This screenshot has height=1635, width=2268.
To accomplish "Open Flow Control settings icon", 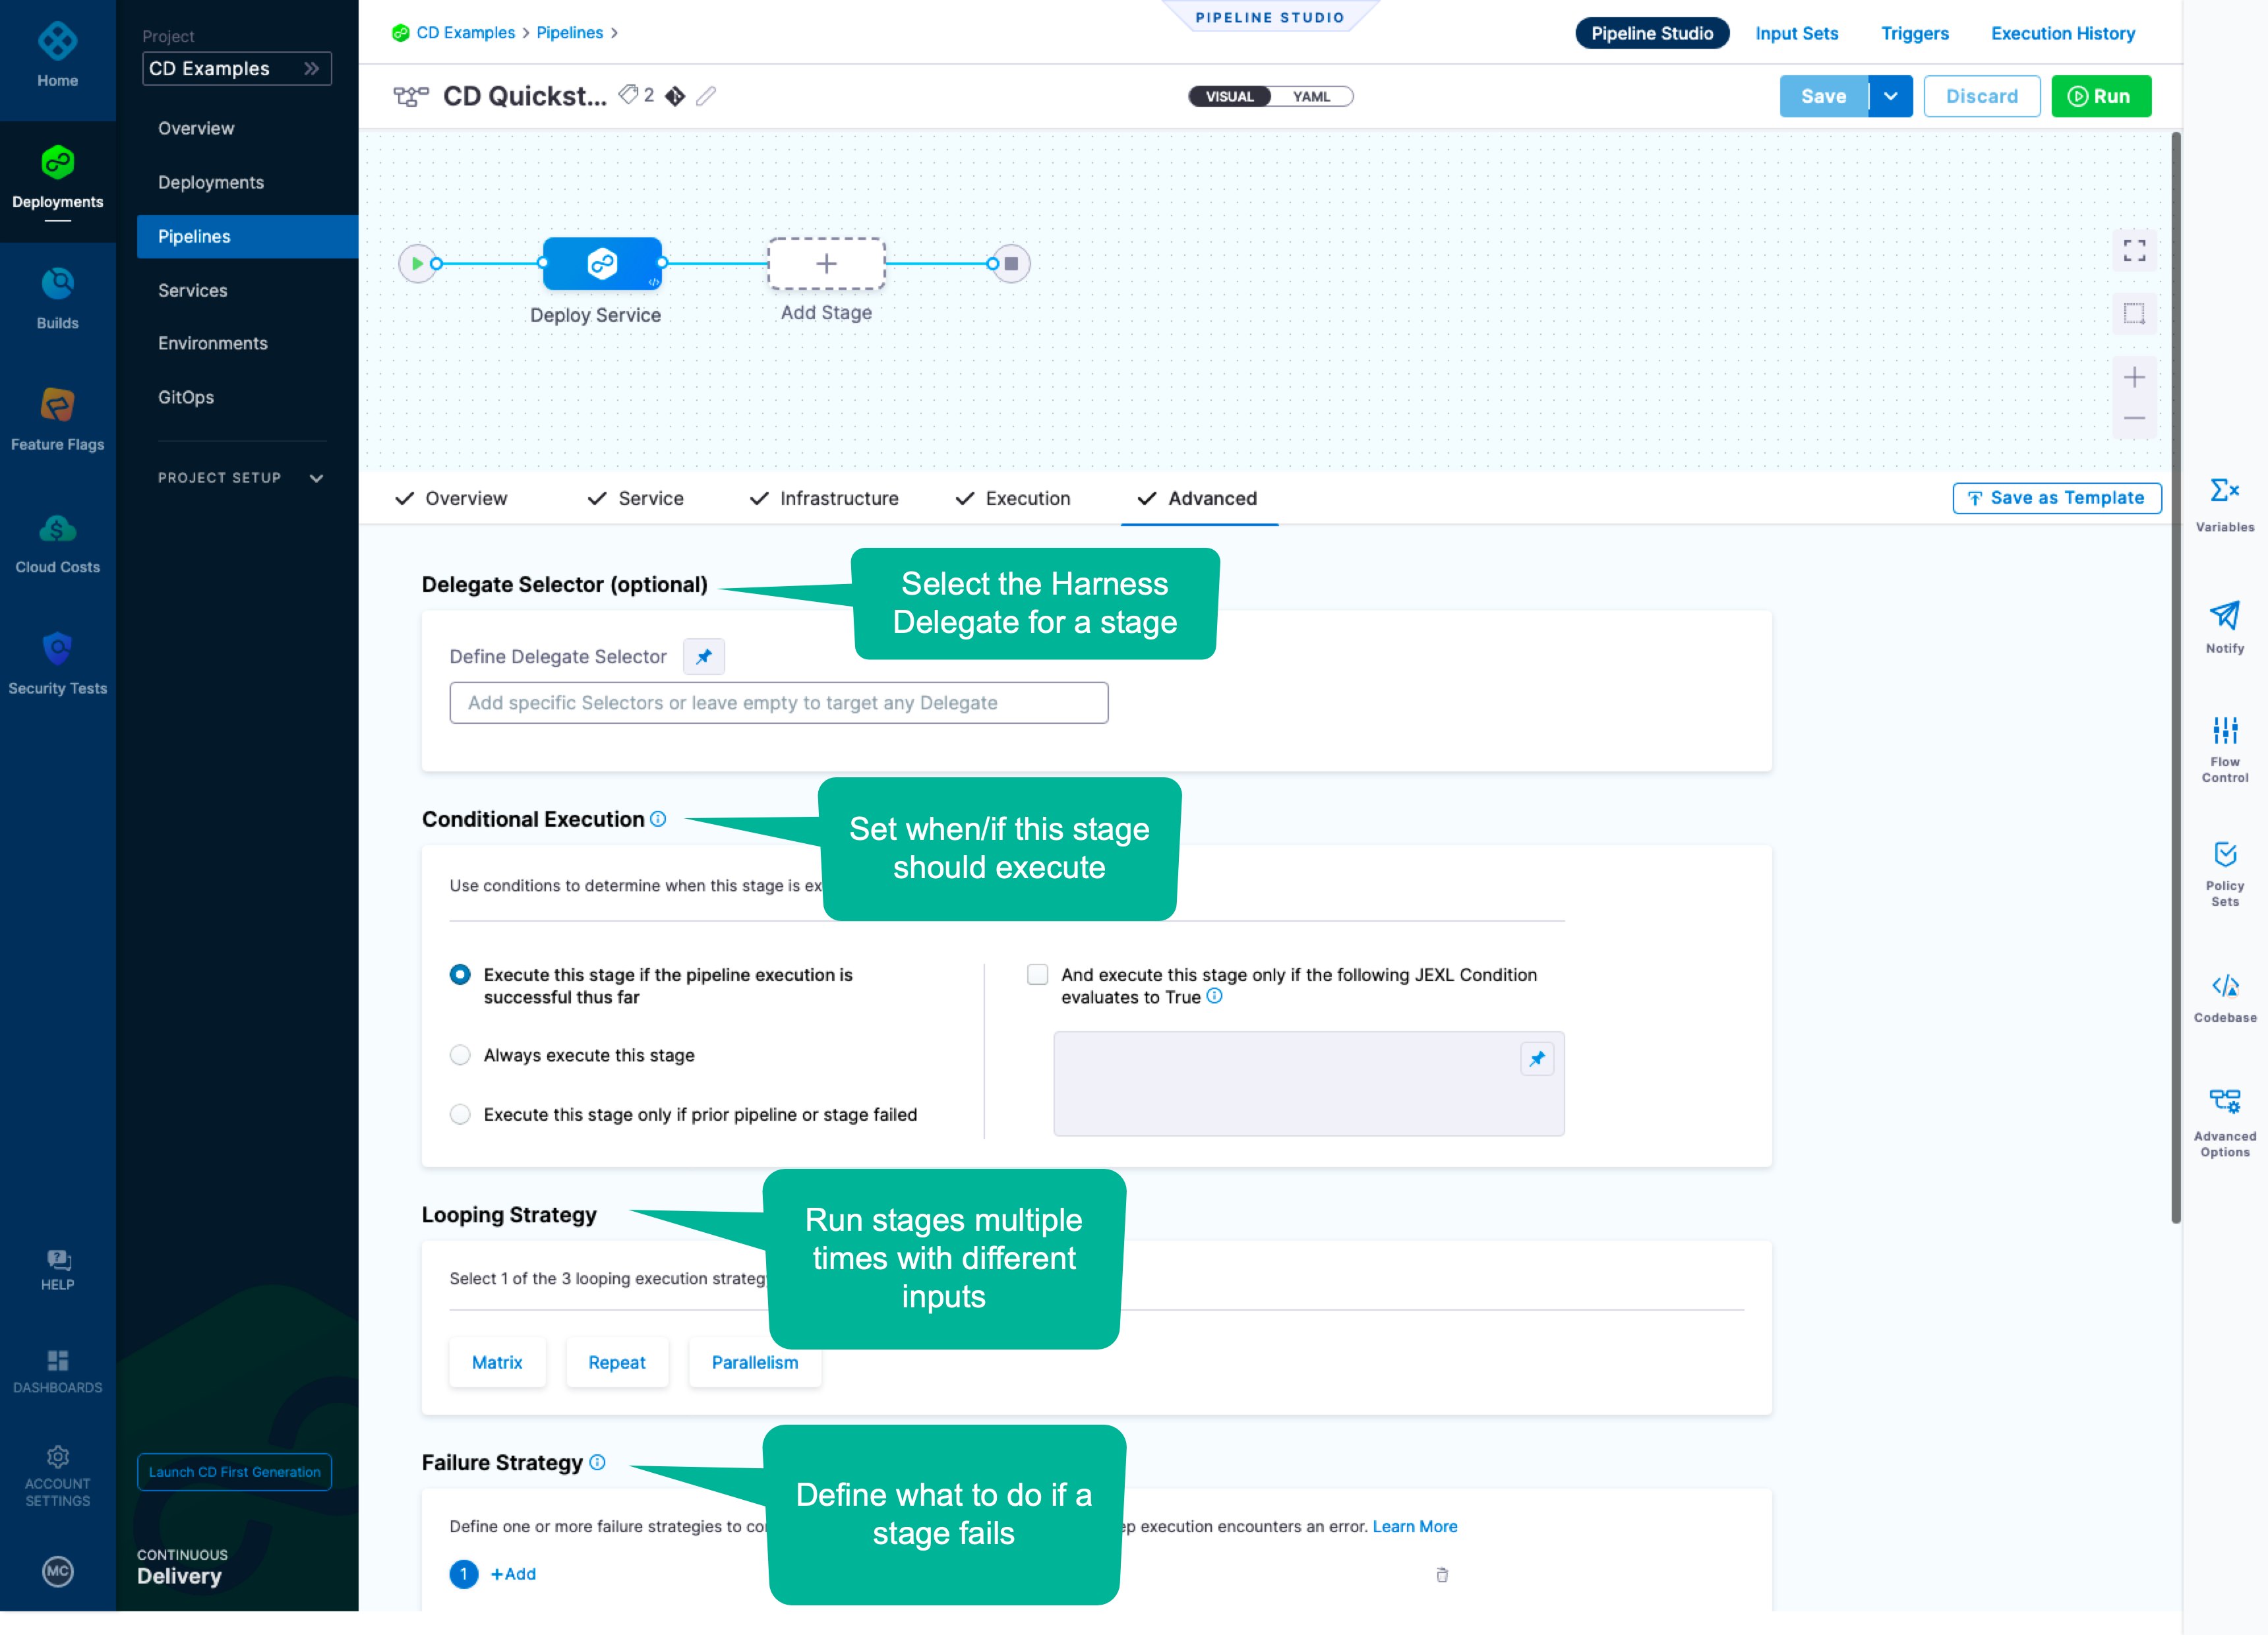I will click(x=2224, y=731).
